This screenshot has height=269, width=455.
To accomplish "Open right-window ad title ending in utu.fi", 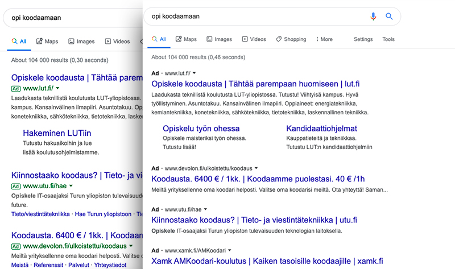I will coord(254,220).
